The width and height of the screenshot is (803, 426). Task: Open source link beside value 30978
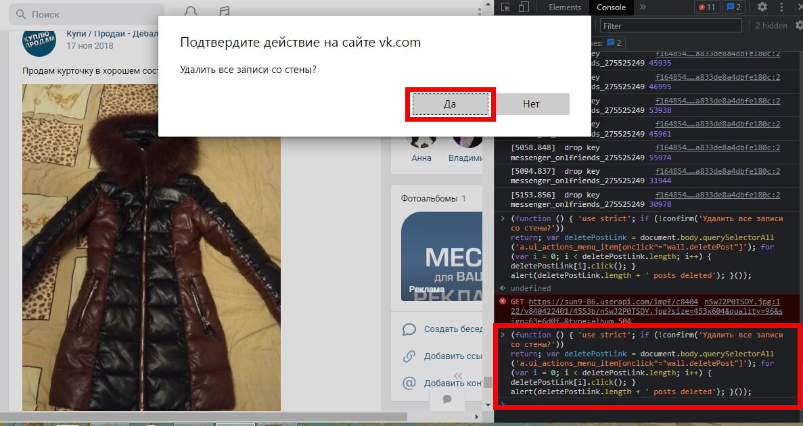click(x=718, y=195)
